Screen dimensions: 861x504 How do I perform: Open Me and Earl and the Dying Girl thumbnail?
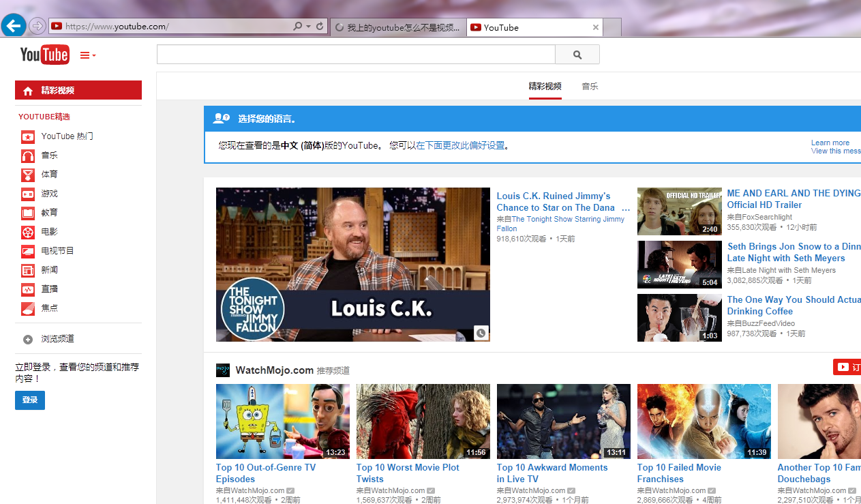680,211
